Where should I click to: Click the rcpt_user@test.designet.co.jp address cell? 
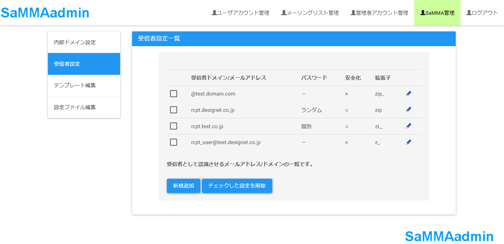(226, 142)
